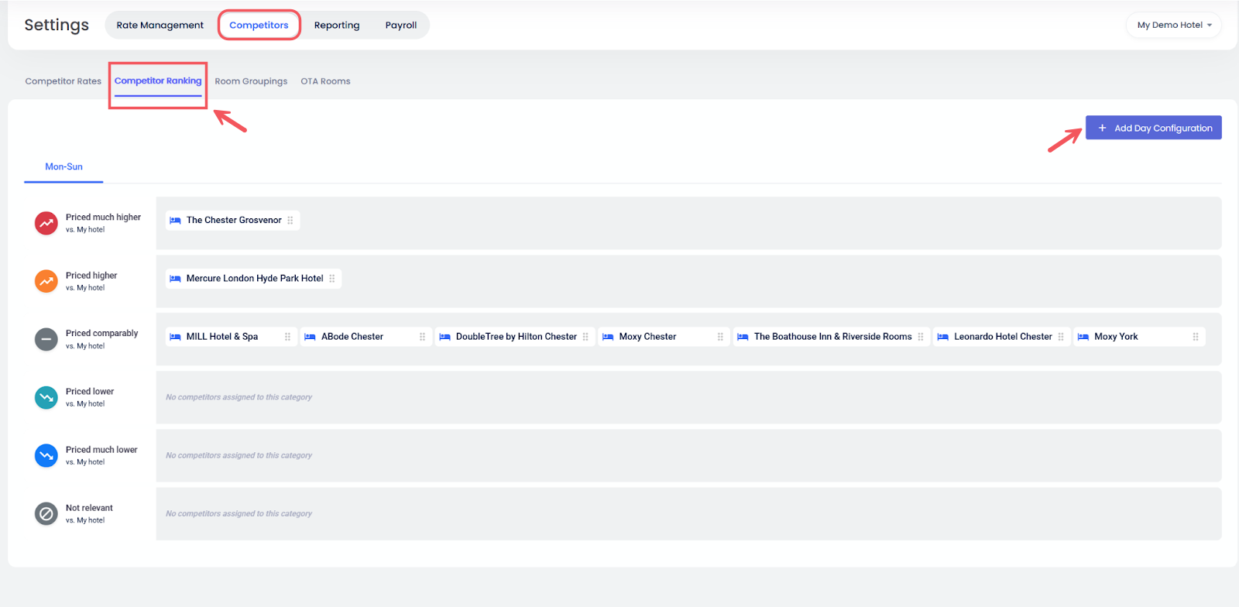Open the My Demo Hotel dropdown
The height and width of the screenshot is (607, 1239).
pos(1173,25)
